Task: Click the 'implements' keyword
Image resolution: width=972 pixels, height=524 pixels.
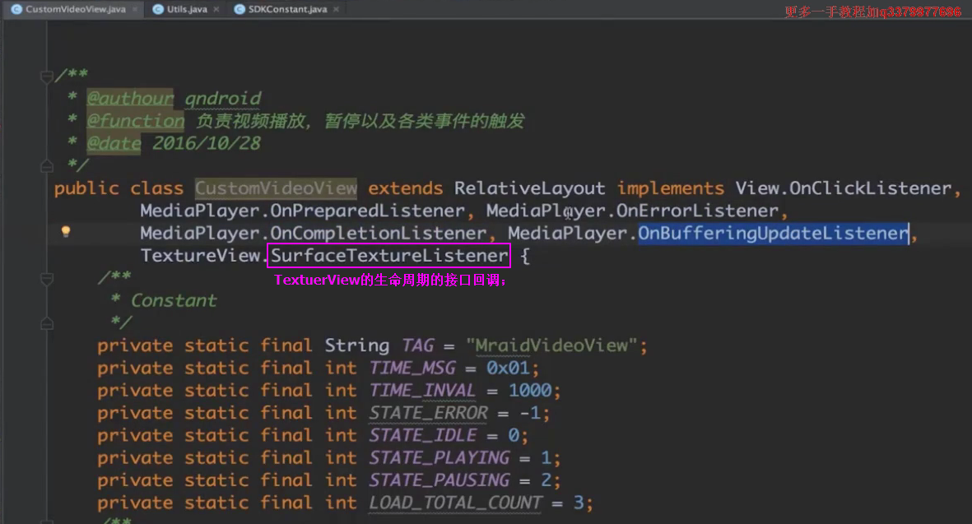Action: (670, 188)
